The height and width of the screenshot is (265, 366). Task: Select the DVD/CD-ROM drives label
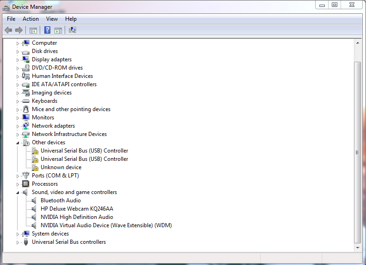pyautogui.click(x=57, y=68)
